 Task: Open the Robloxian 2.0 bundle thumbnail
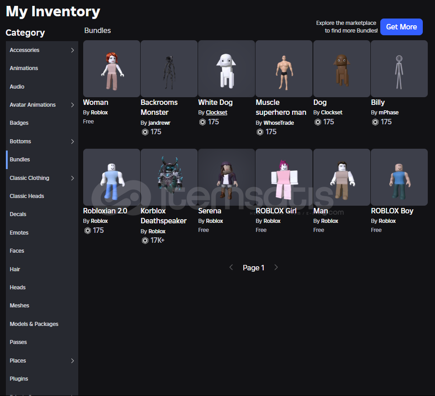tap(112, 177)
